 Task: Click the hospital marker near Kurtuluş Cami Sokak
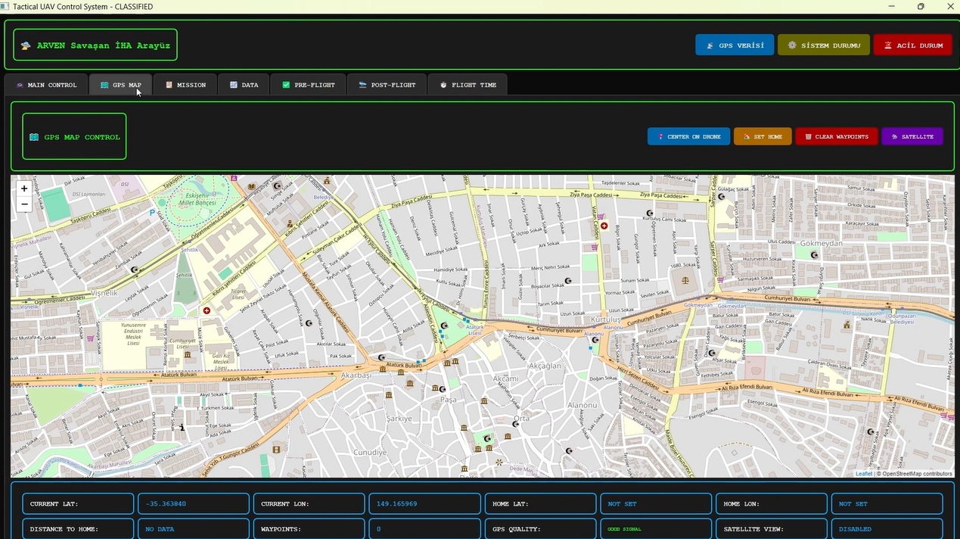tap(604, 226)
